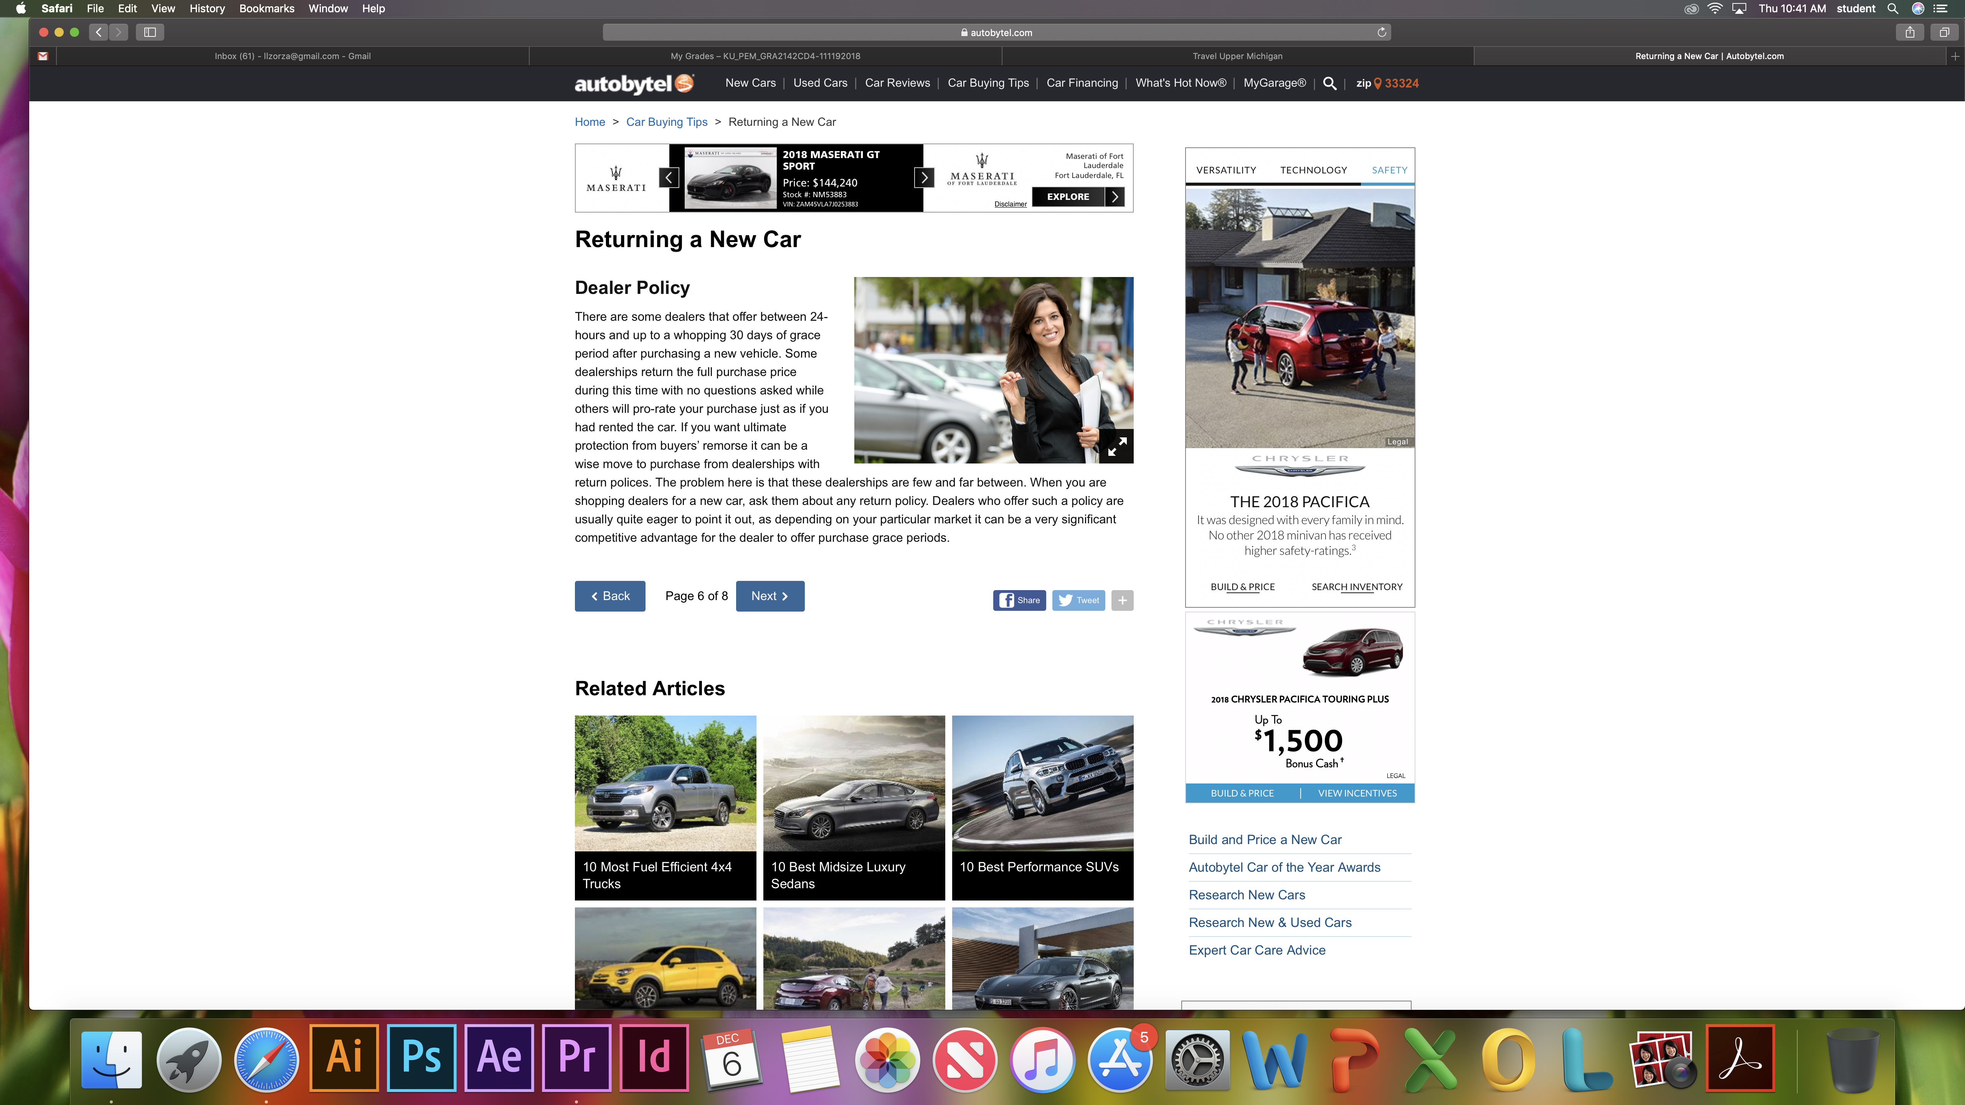1965x1105 pixels.
Task: Click the Facebook Share button
Action: [1019, 600]
